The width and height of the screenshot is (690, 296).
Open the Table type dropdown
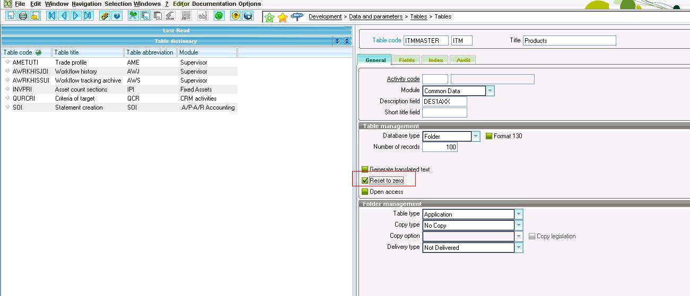click(x=519, y=214)
